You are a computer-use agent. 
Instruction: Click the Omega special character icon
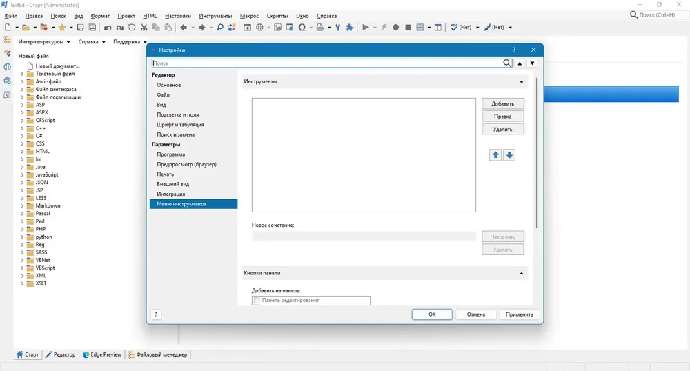coord(302,28)
